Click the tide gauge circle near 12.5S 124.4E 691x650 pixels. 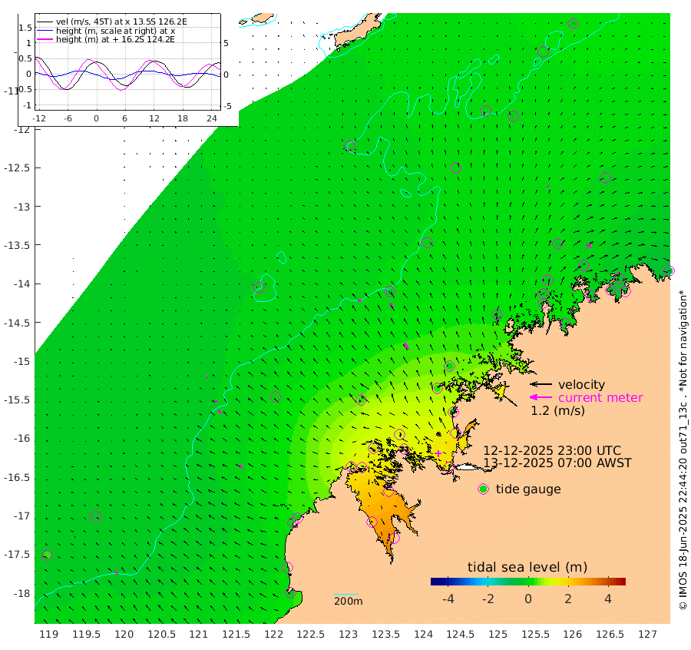(455, 168)
